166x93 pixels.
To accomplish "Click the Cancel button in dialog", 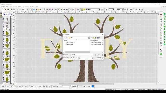I will pyautogui.click(x=99, y=58).
